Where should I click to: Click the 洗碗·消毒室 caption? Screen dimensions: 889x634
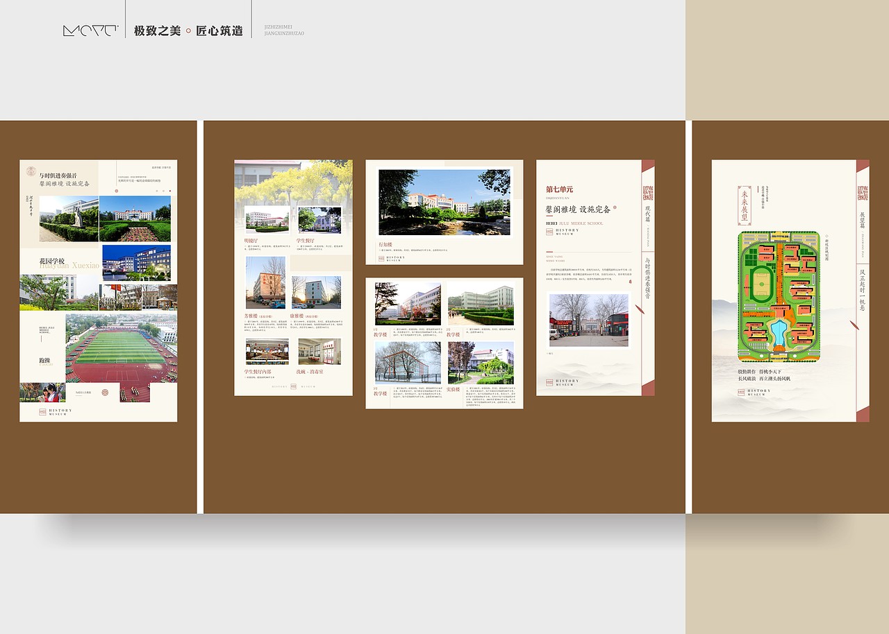pyautogui.click(x=310, y=372)
